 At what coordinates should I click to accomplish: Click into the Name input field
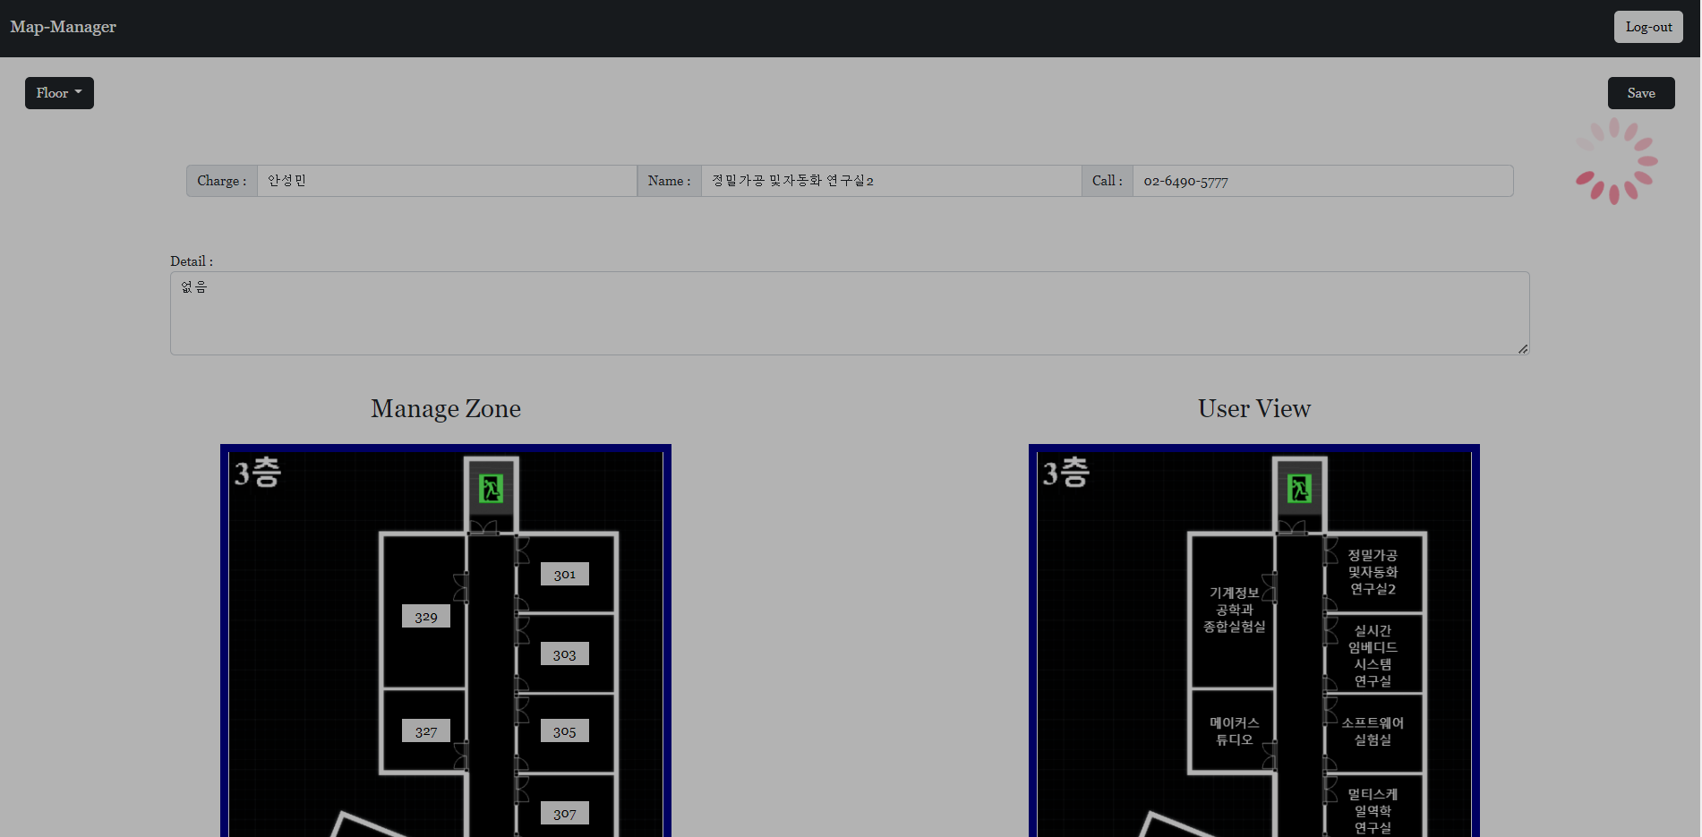(x=890, y=181)
